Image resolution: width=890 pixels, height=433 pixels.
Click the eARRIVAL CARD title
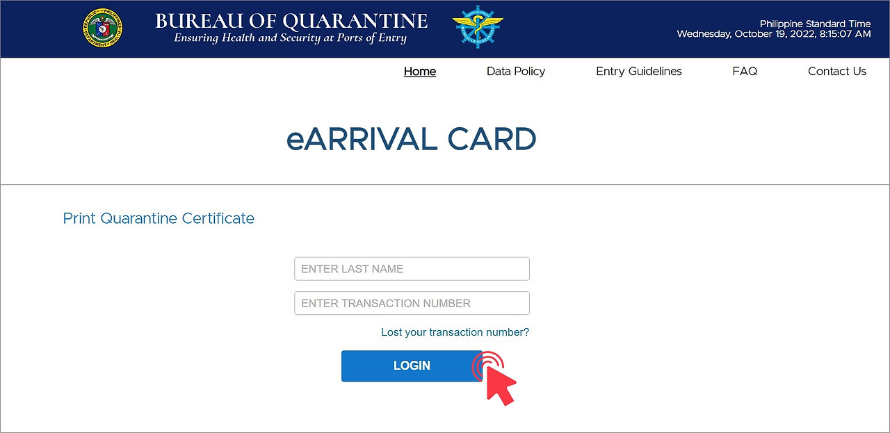pos(411,140)
